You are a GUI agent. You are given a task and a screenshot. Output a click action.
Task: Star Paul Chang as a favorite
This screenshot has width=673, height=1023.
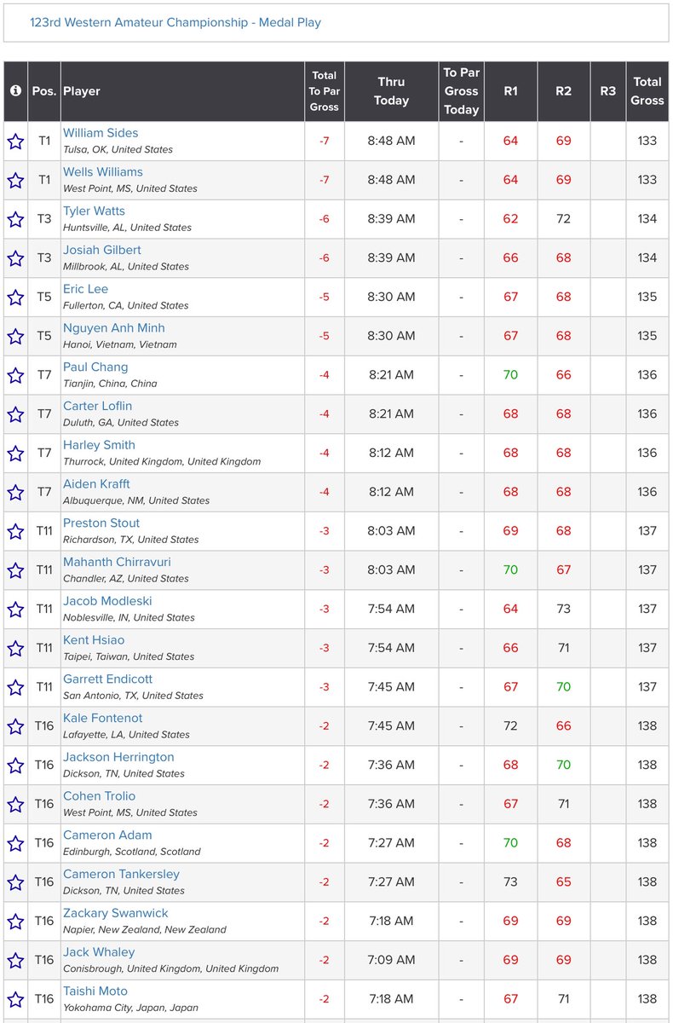pos(15,375)
